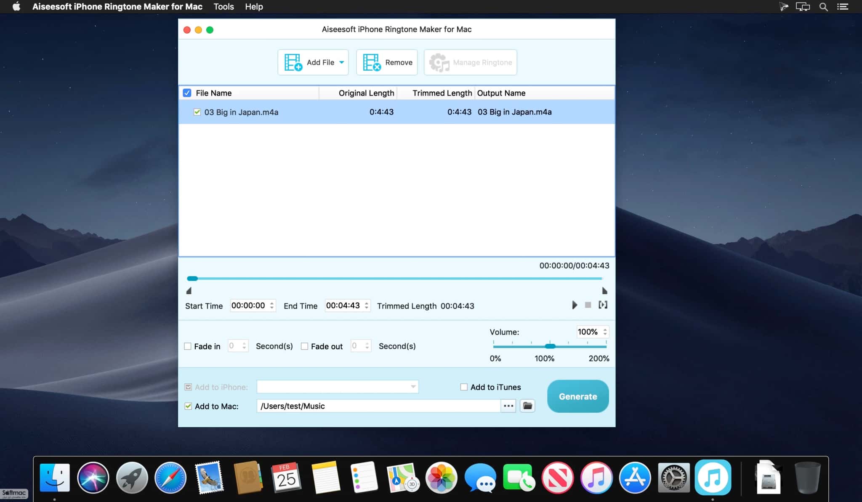The height and width of the screenshot is (502, 862).
Task: Open News from the Dock
Action: coord(557,478)
